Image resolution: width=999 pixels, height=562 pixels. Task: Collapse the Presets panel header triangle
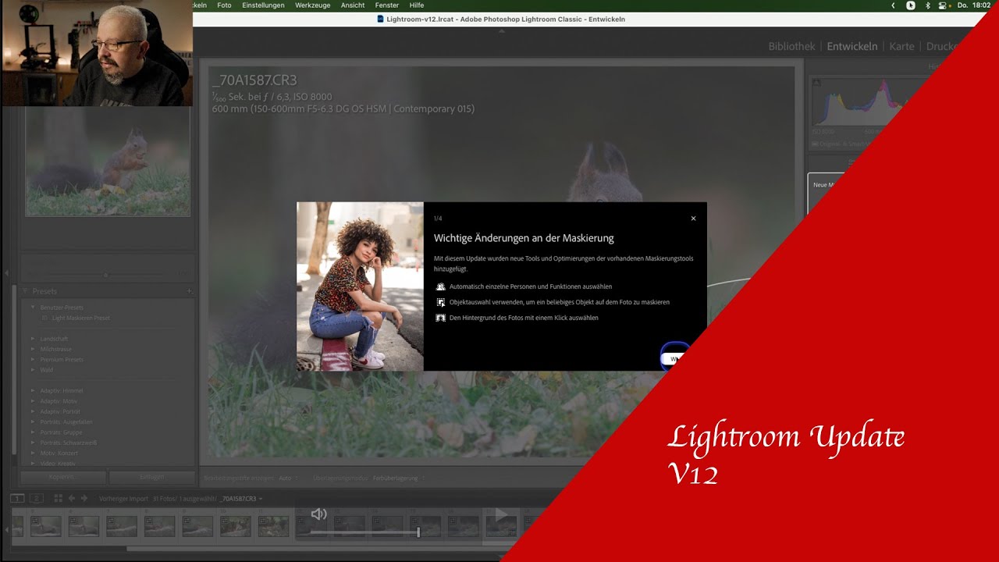pyautogui.click(x=25, y=291)
